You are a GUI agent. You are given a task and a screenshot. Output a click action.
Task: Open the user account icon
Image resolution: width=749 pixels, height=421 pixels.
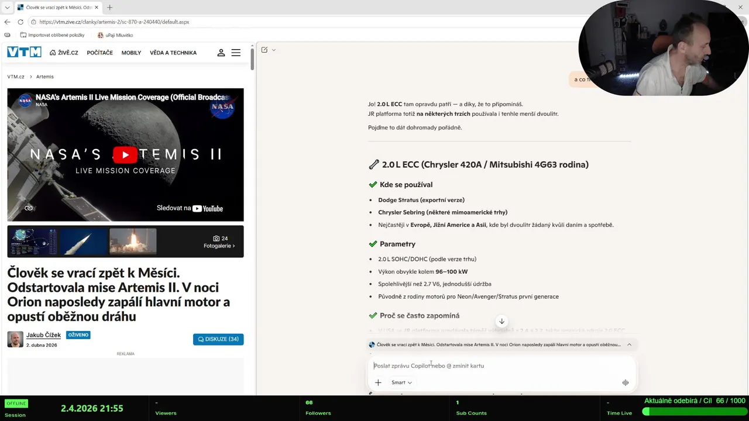tap(221, 53)
